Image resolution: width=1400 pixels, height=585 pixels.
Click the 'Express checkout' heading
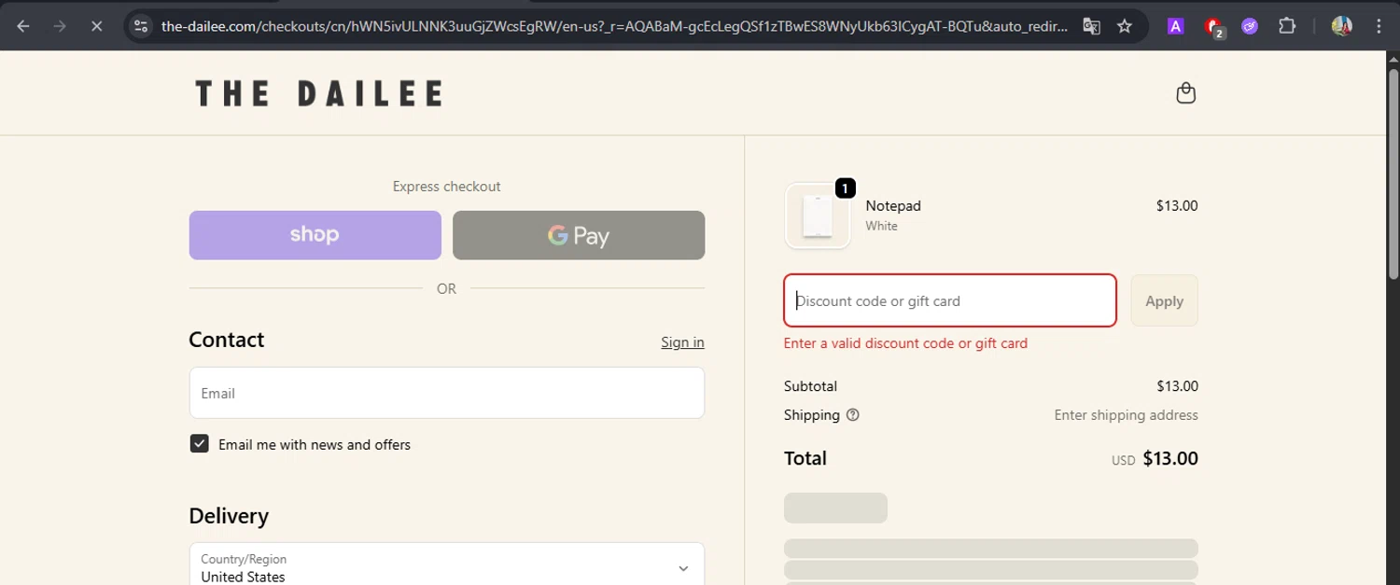[446, 187]
